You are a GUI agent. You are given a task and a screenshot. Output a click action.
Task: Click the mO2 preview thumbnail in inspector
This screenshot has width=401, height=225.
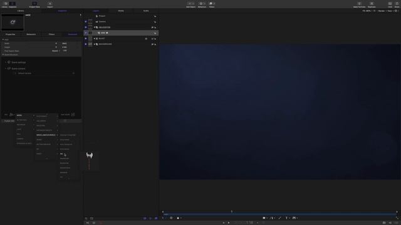[x=13, y=22]
